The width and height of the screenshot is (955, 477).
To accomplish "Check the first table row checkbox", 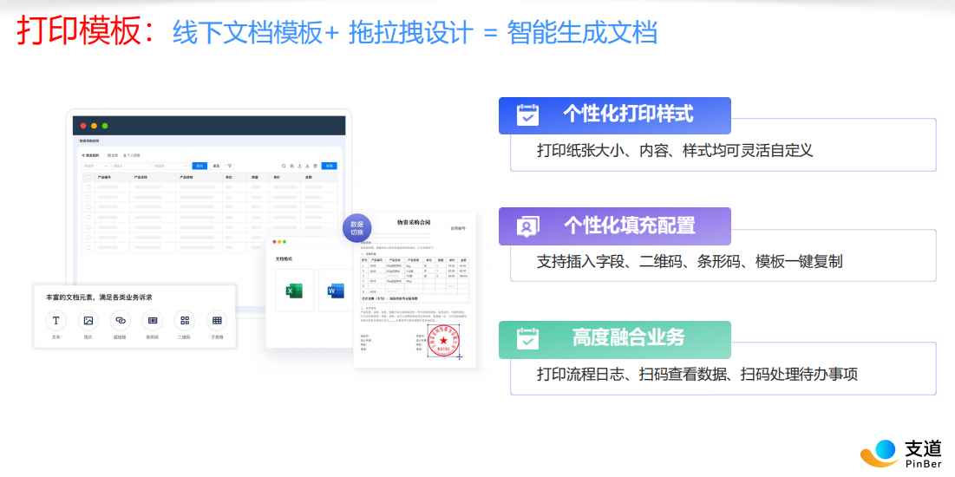I will (x=88, y=186).
